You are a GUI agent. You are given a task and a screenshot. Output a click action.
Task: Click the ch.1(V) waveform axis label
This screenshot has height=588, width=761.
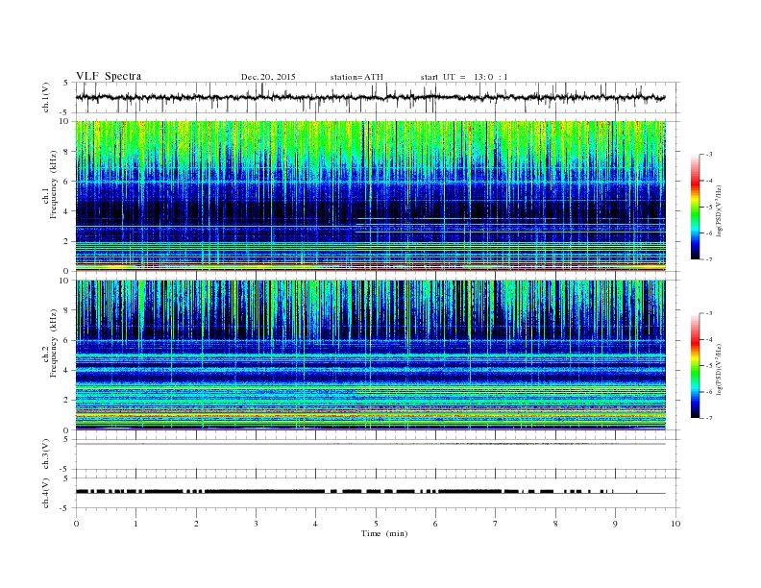click(46, 97)
